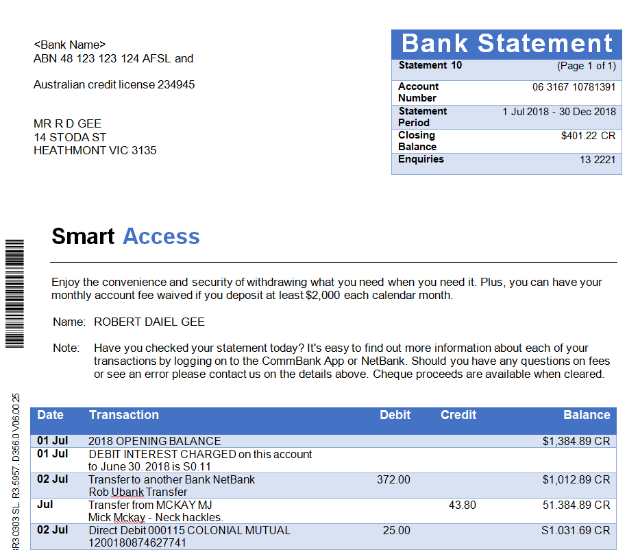Click the Transaction column header
Screen dimensions: 627x550
point(124,415)
